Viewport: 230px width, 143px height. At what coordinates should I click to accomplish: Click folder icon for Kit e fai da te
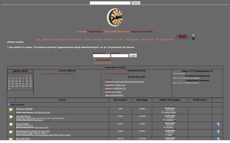point(11,139)
